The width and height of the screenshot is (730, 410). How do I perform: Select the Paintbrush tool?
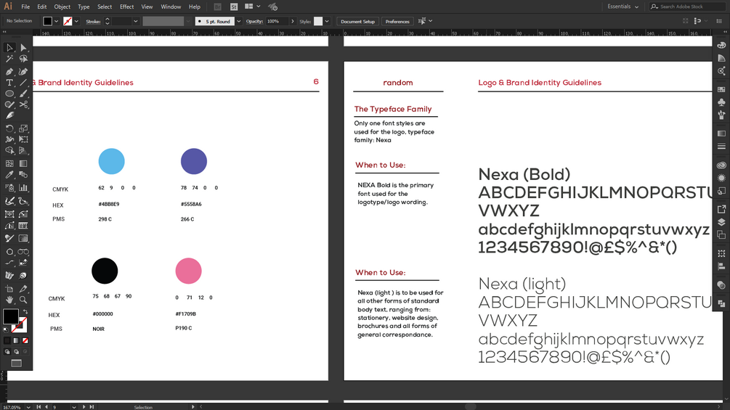(x=23, y=94)
